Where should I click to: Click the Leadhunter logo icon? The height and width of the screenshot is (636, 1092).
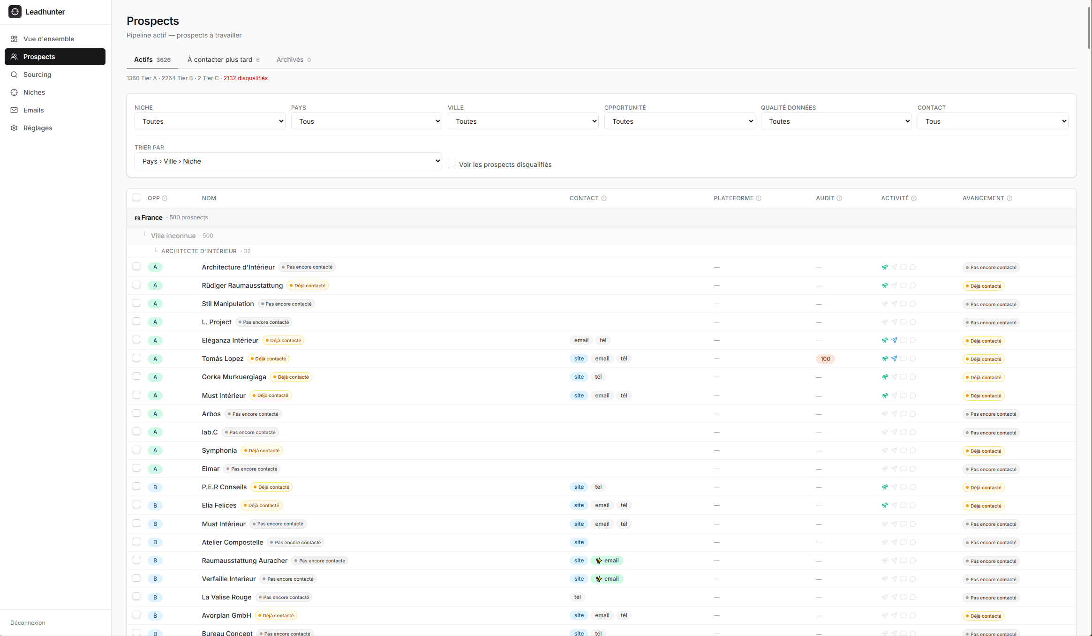click(15, 12)
